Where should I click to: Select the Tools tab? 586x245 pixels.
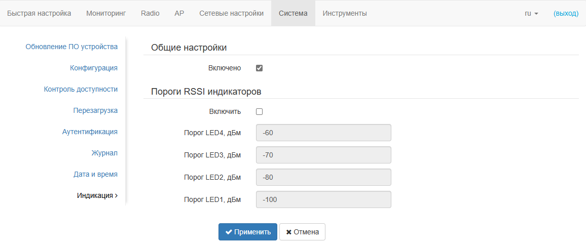pos(345,13)
